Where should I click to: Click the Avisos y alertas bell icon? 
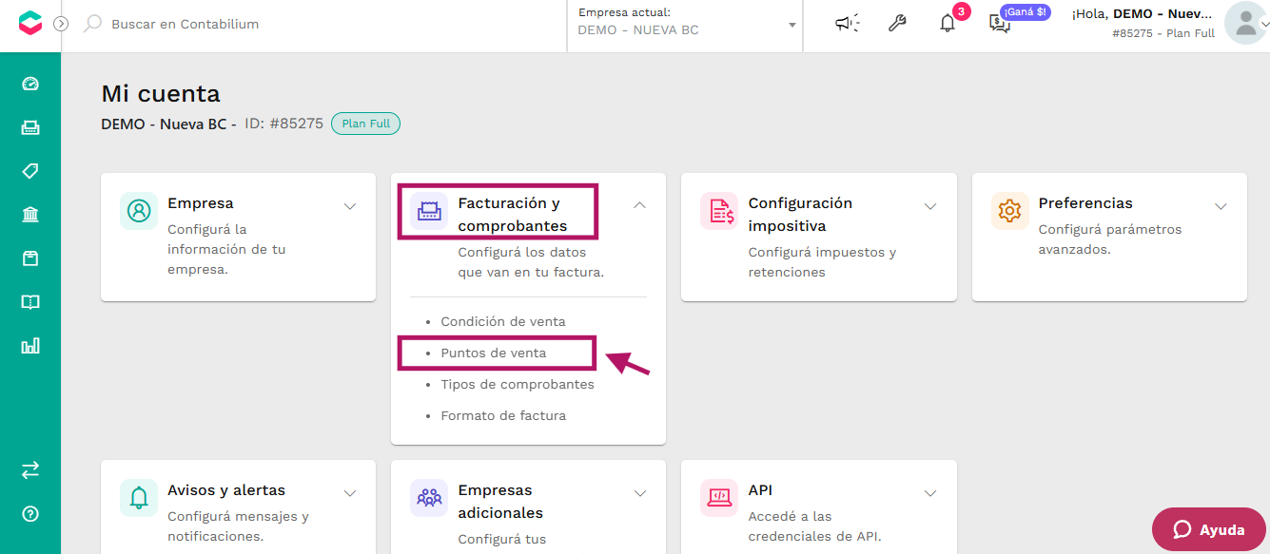139,498
